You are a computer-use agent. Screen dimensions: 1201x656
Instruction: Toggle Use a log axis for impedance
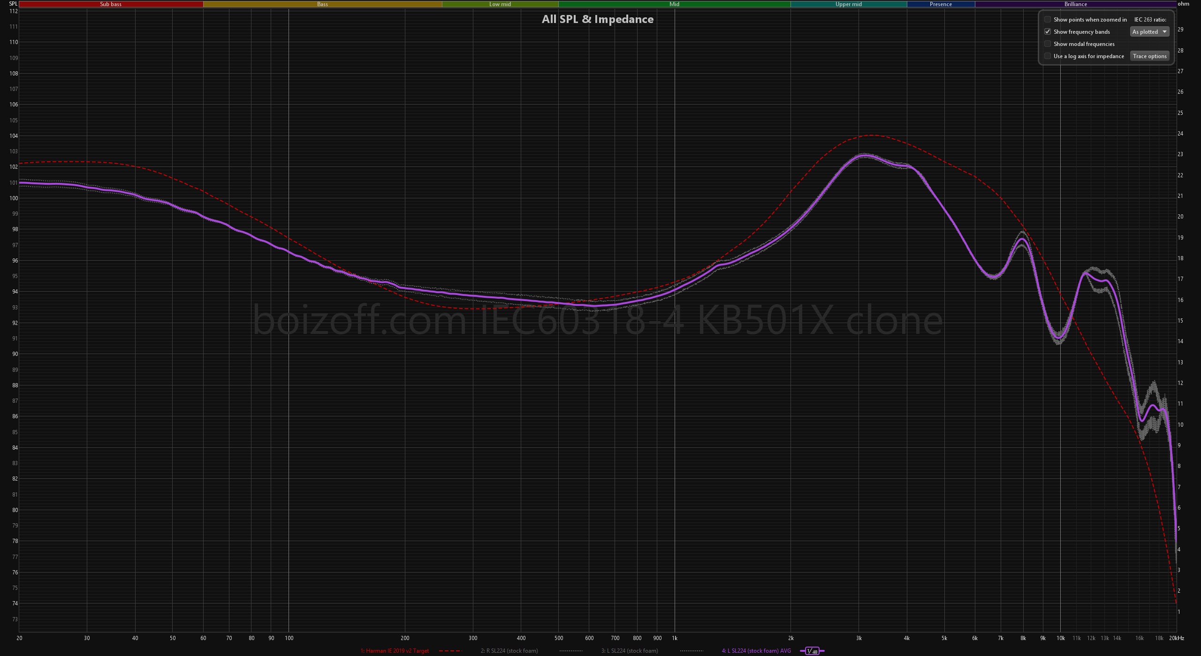click(x=1048, y=56)
